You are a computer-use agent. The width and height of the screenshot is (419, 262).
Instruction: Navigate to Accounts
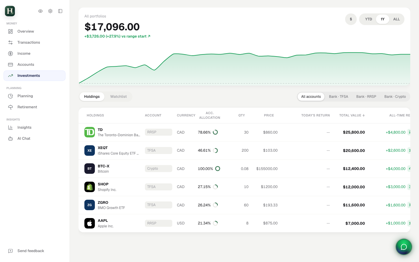coord(34,65)
